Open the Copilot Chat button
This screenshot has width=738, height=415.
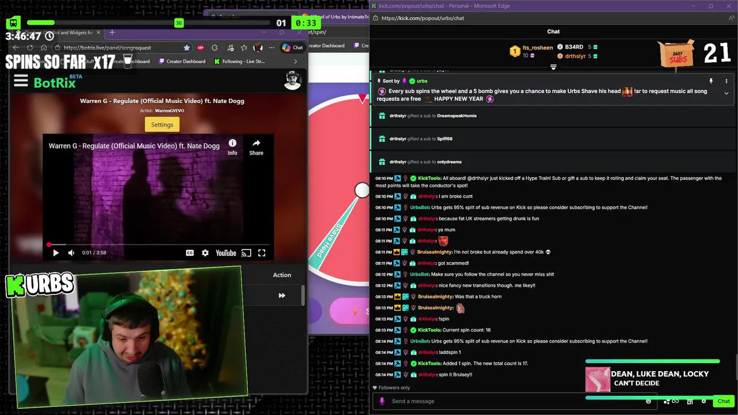coord(292,48)
